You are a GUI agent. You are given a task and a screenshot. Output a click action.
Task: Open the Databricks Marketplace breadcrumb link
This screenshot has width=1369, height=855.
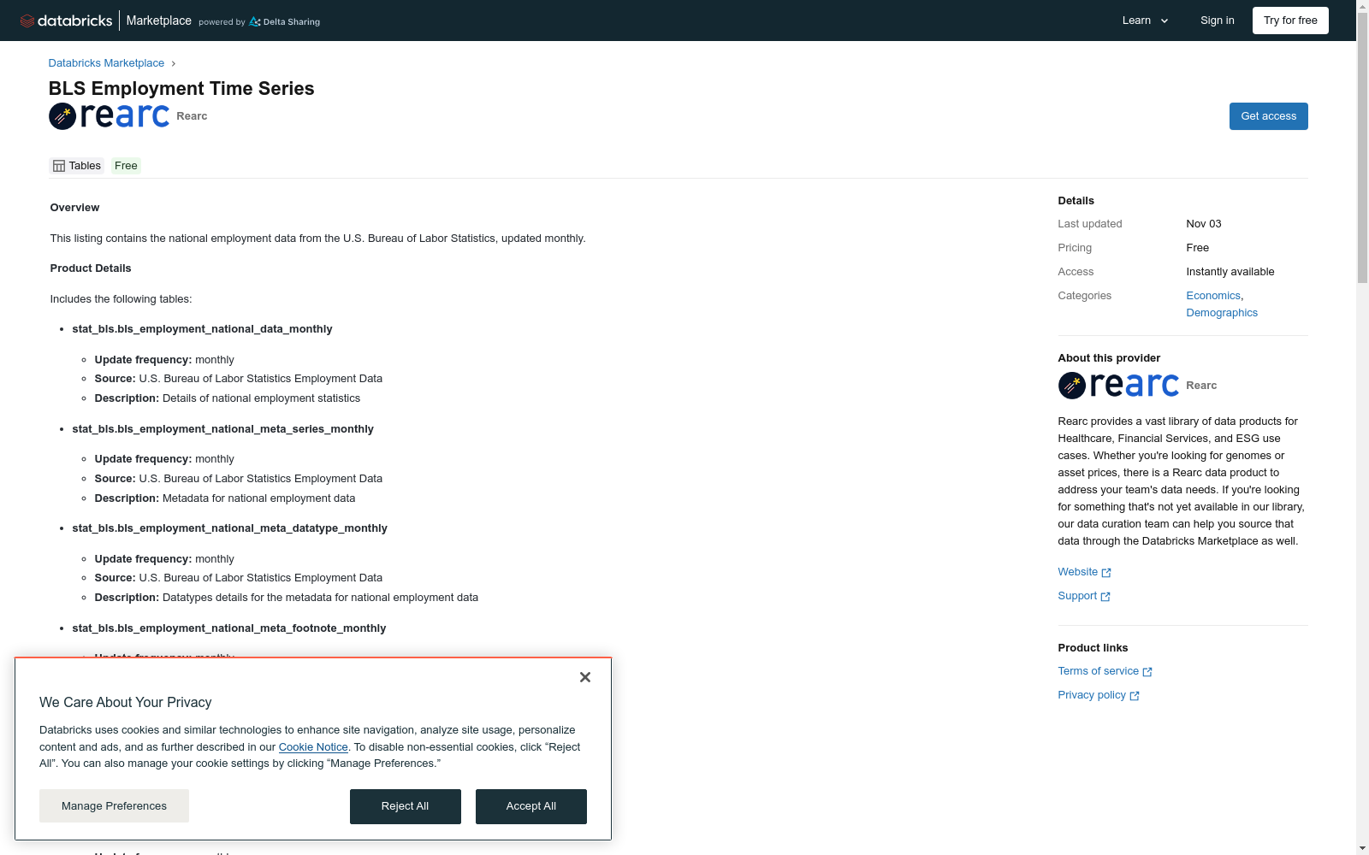click(106, 63)
